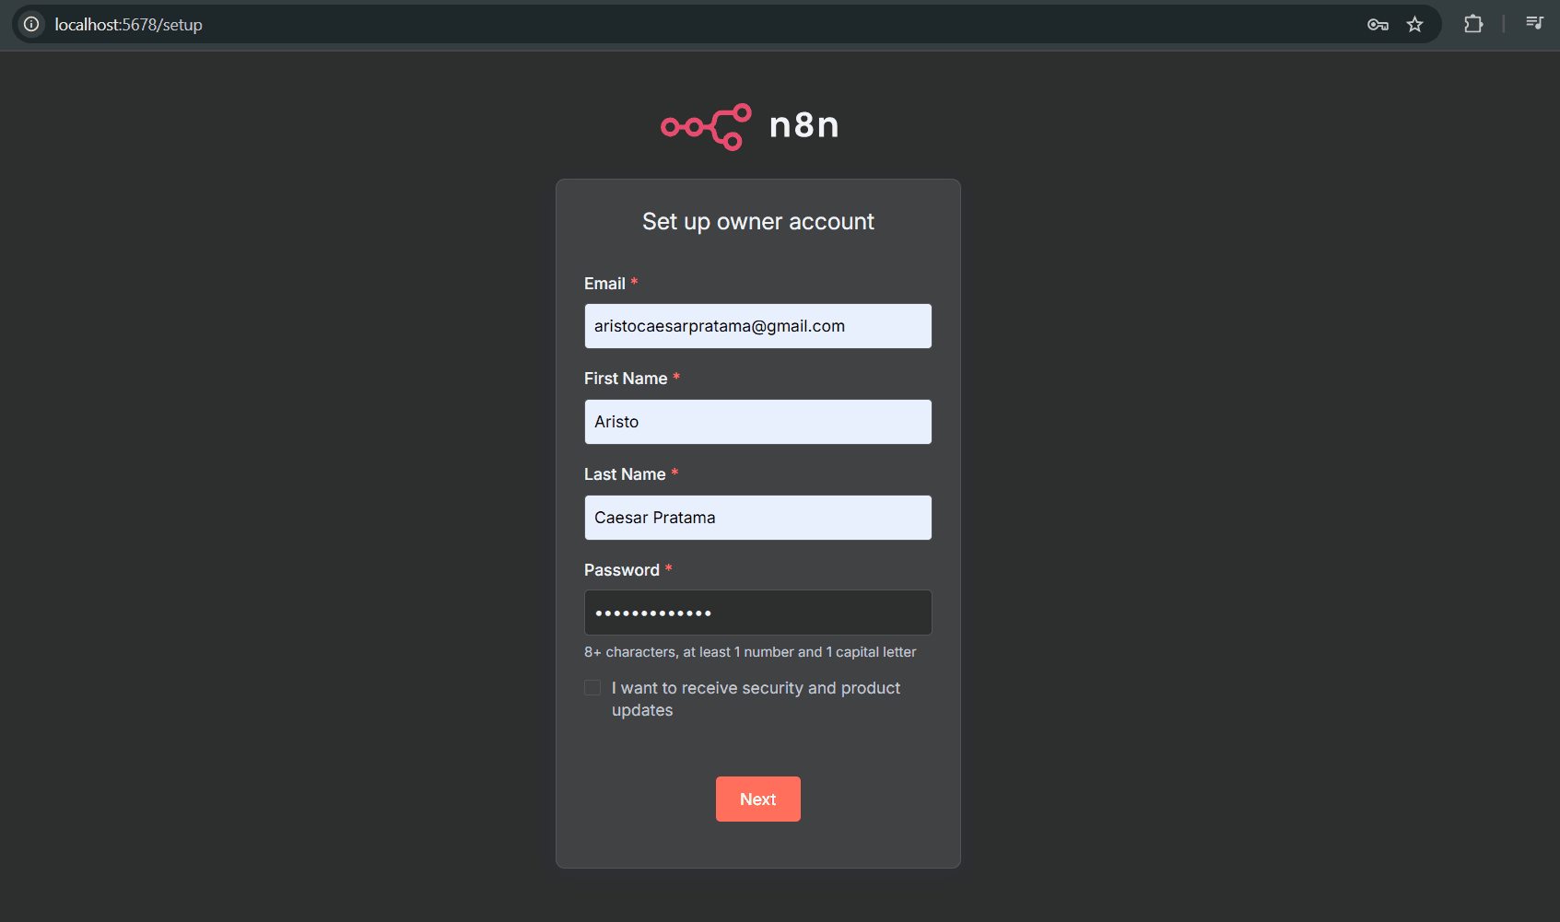Click the n8n wordmark beside the logo
Screen dimensions: 1560x922
(803, 126)
